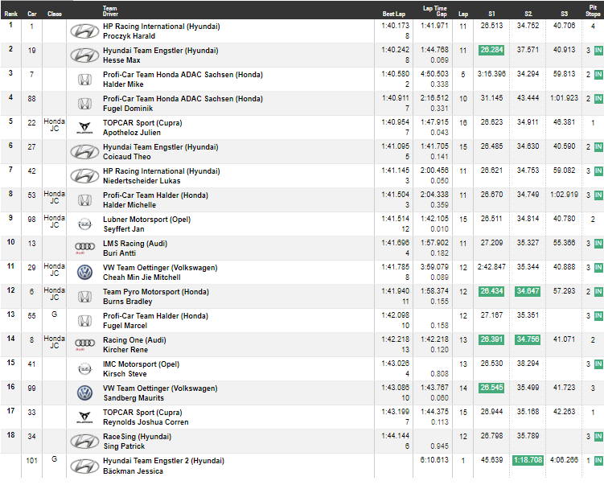Screen dimensions: 604x485
Task: Click the Hyundai logo beside Coicaud Theo
Action: (84, 152)
